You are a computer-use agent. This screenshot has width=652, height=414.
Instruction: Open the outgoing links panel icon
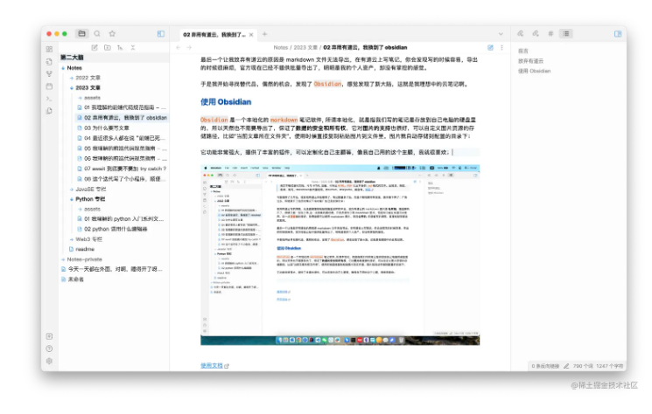(x=536, y=33)
